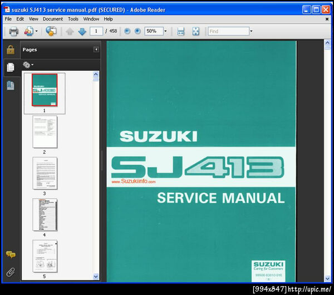Go to previous page with up arrow
This screenshot has width=334, height=295.
[70, 32]
